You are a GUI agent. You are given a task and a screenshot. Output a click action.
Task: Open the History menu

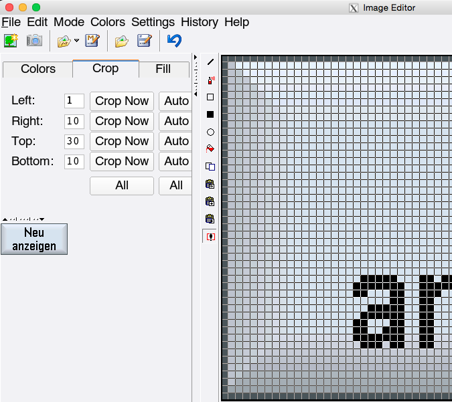[200, 22]
